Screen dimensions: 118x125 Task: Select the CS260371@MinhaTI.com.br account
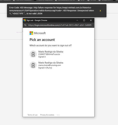point(59,54)
